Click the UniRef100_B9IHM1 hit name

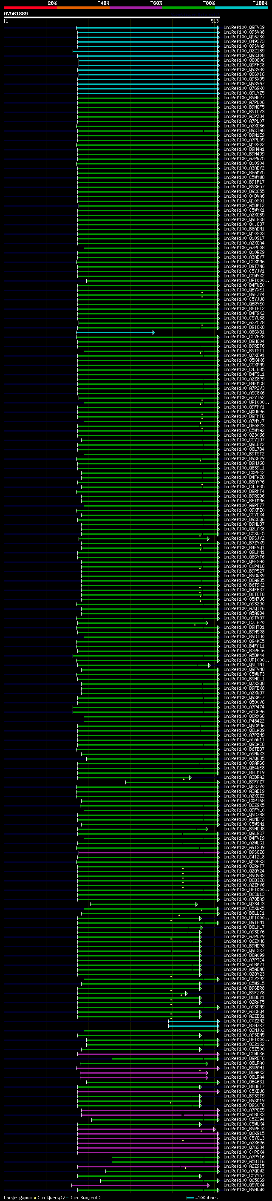tap(244, 923)
